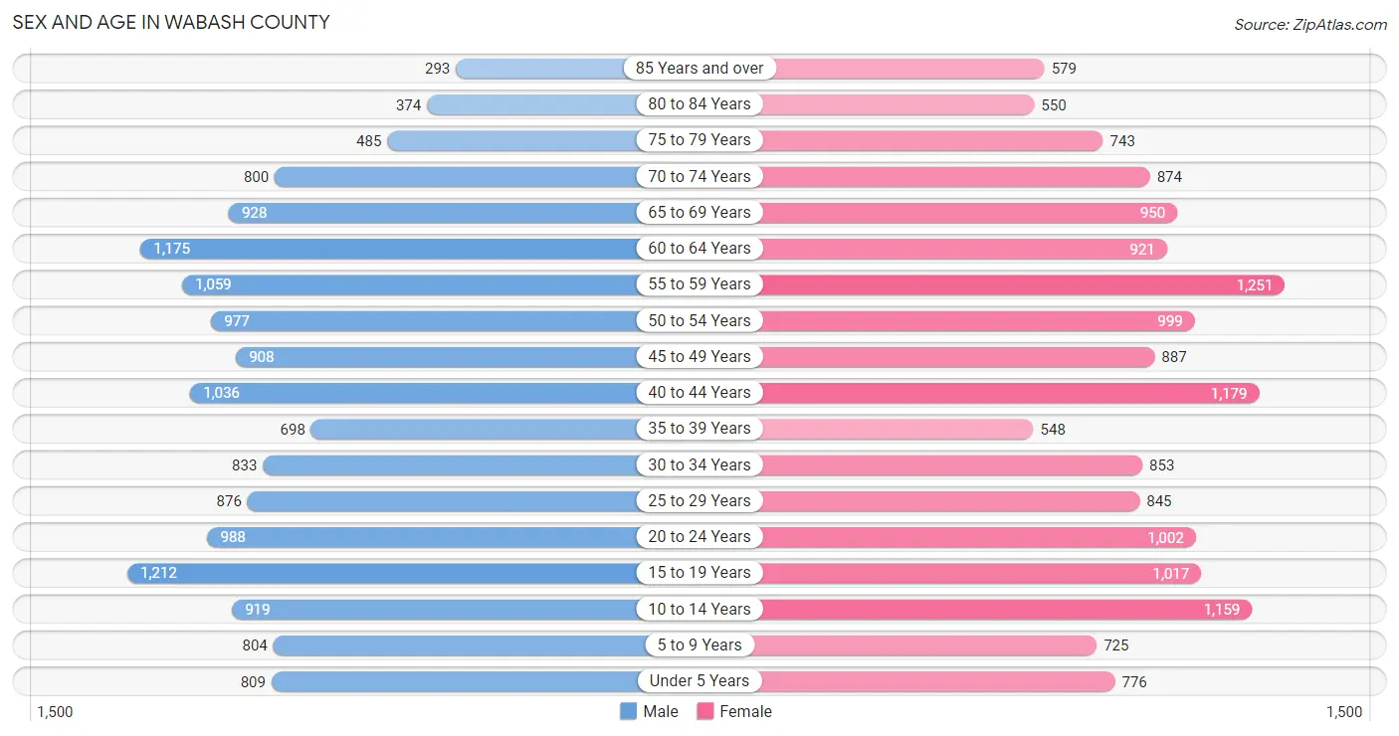The image size is (1399, 736).
Task: Select the 60 to 64 Years label
Action: click(x=699, y=248)
